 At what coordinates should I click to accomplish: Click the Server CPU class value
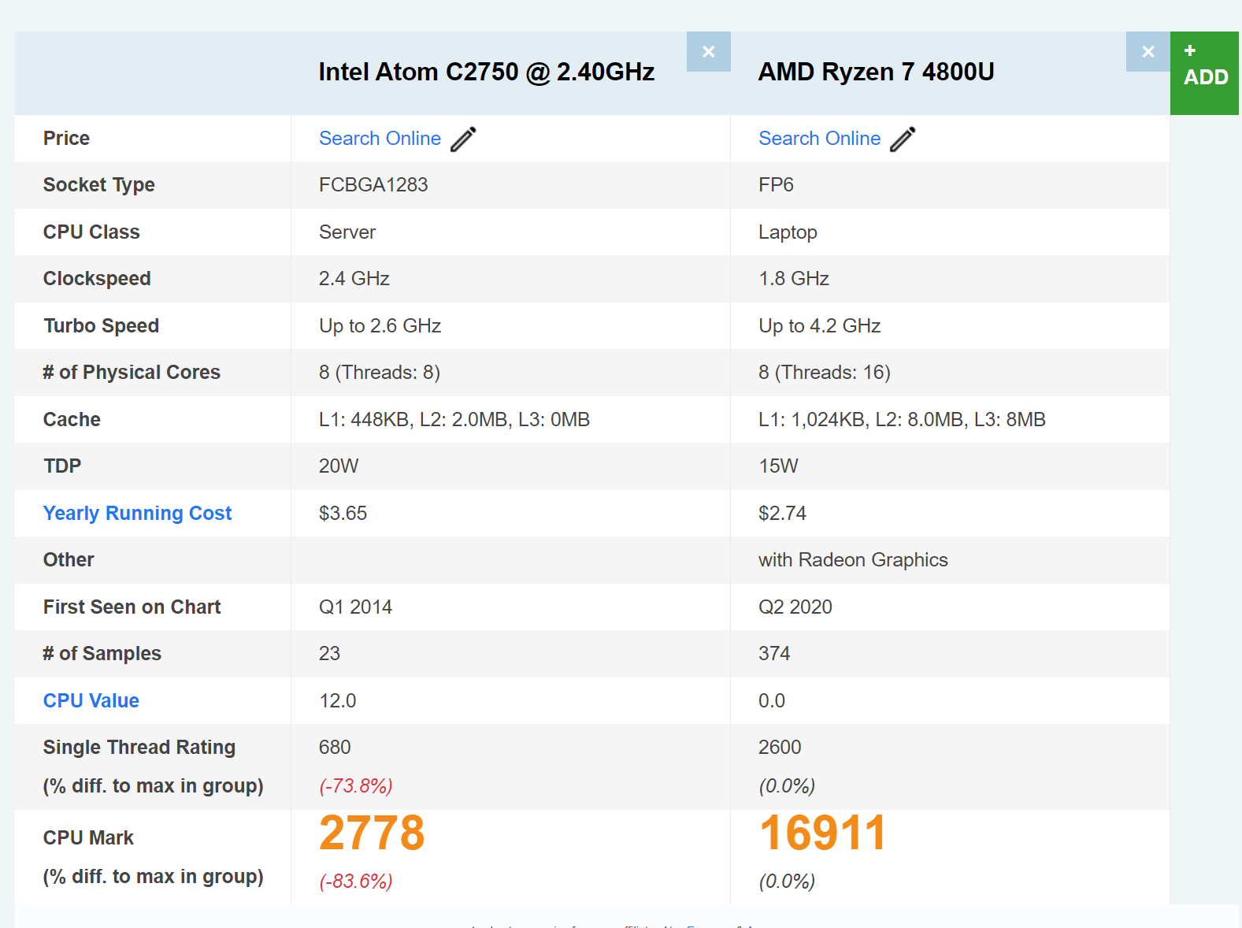(347, 232)
